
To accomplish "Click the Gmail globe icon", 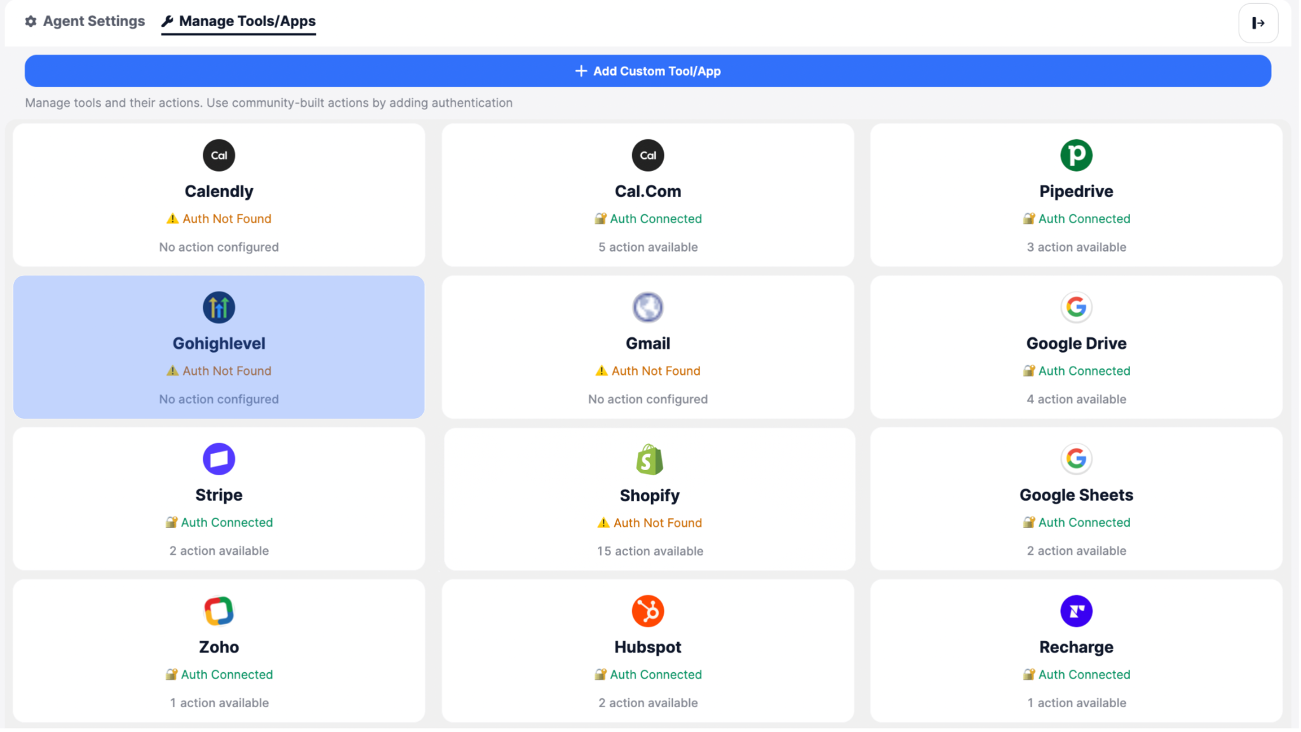I will pos(647,308).
